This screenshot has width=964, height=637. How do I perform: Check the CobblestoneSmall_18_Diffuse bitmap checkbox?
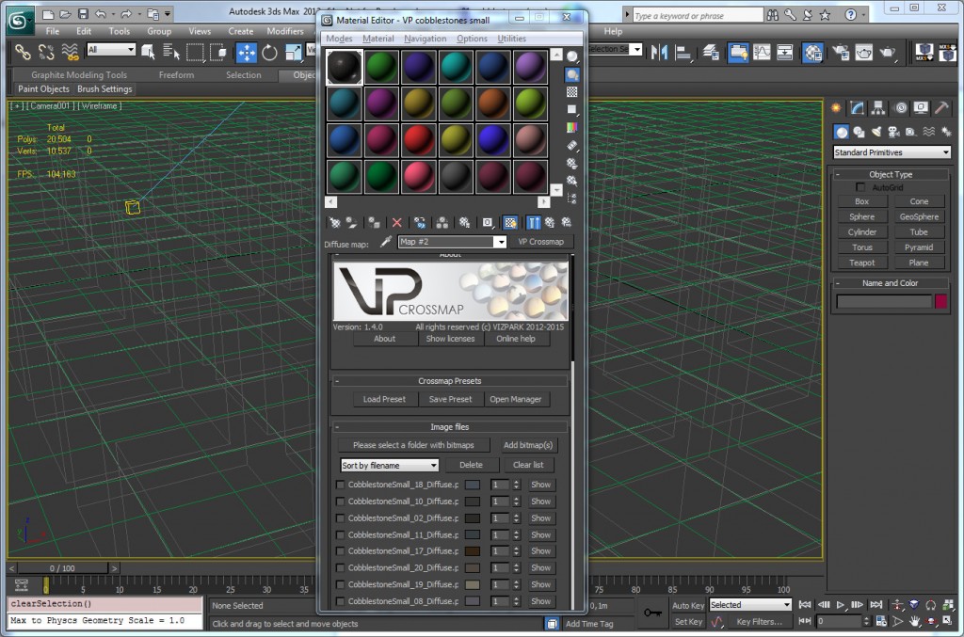340,485
